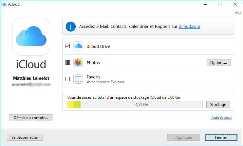This screenshot has width=243, height=146.
Task: Click the yellow storage bar segment
Action: (71, 105)
